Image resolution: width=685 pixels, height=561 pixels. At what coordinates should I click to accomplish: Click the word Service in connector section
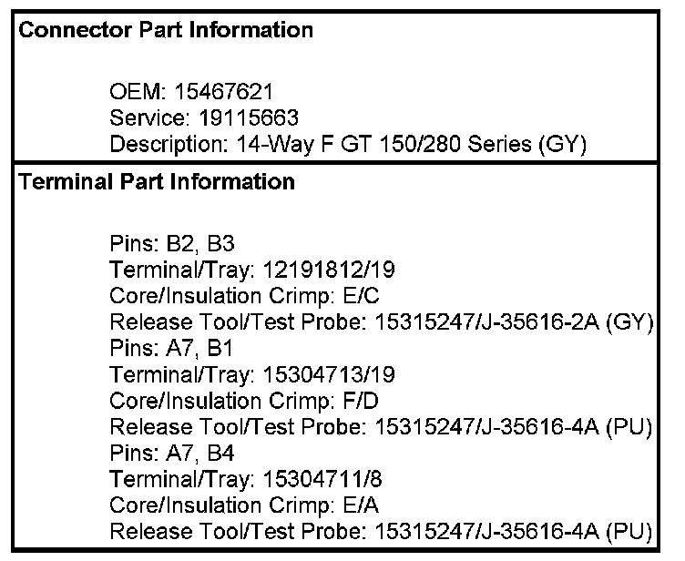click(140, 118)
